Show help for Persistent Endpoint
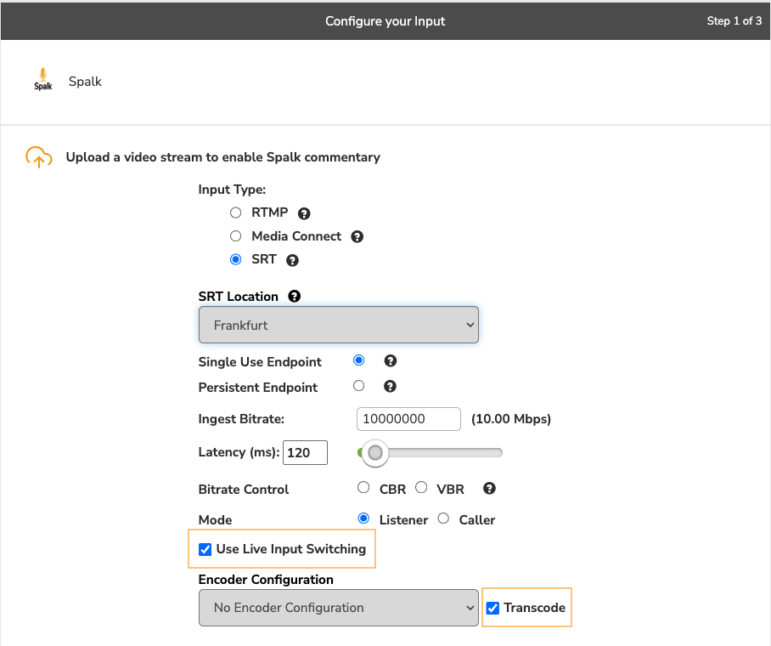Viewport: 771px width, 646px height. coord(391,387)
